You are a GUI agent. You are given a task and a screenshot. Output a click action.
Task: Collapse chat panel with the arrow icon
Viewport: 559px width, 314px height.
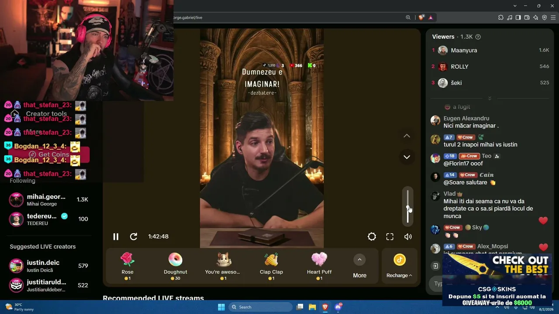[x=435, y=266]
